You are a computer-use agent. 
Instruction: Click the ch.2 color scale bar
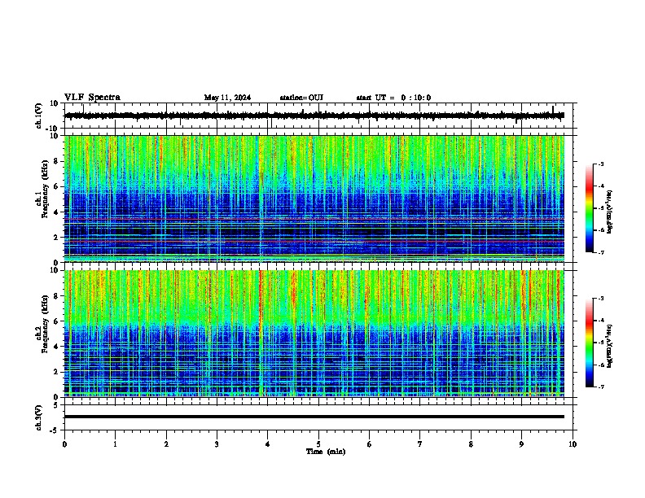pyautogui.click(x=589, y=343)
